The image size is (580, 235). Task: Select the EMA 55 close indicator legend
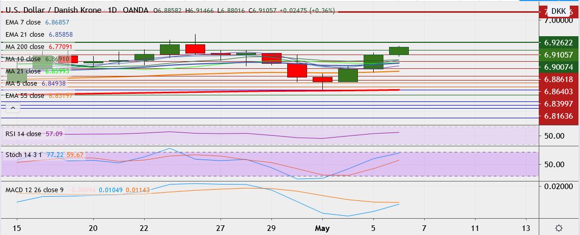tap(25, 96)
